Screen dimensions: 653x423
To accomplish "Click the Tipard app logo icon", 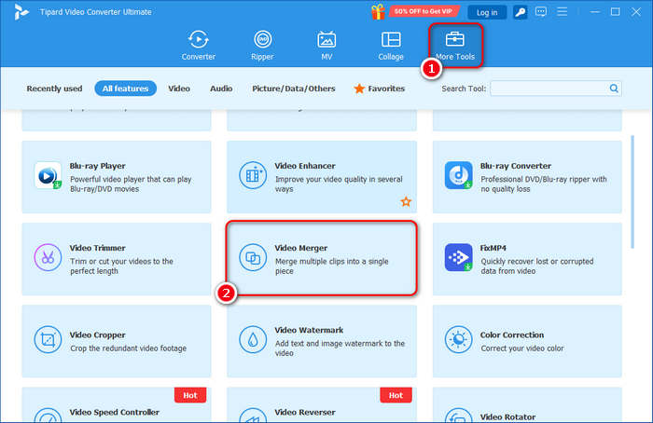I will click(21, 12).
